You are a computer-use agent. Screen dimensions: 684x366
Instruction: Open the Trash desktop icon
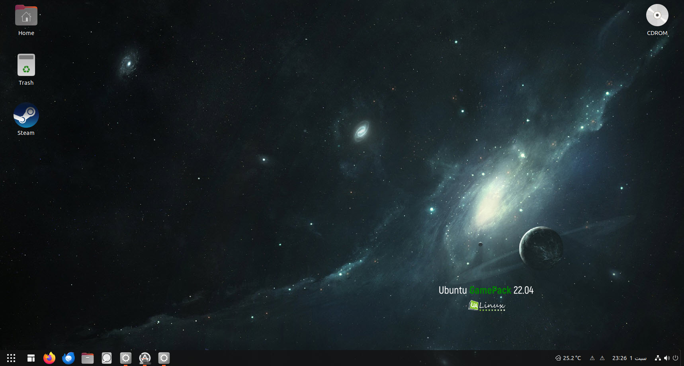[26, 65]
